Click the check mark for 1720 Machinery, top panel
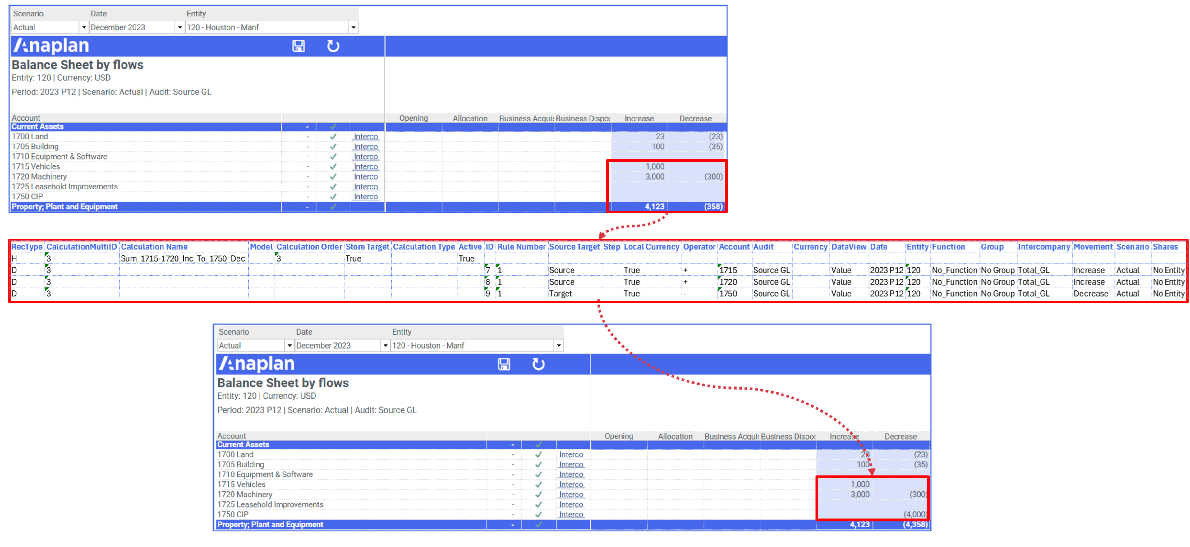 point(333,177)
